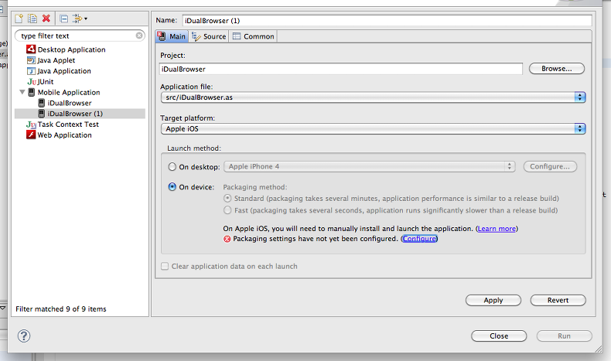Select Mobile Application tree item

69,92
